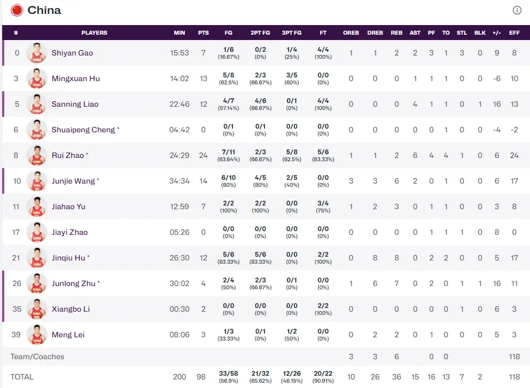Open Mingxuan Hu player profile link

click(x=75, y=78)
